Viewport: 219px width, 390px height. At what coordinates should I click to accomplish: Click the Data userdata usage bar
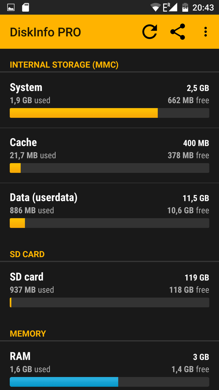tap(109, 223)
